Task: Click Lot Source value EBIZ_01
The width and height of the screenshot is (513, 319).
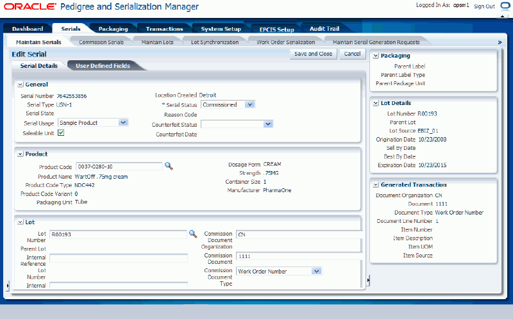Action: tap(428, 131)
